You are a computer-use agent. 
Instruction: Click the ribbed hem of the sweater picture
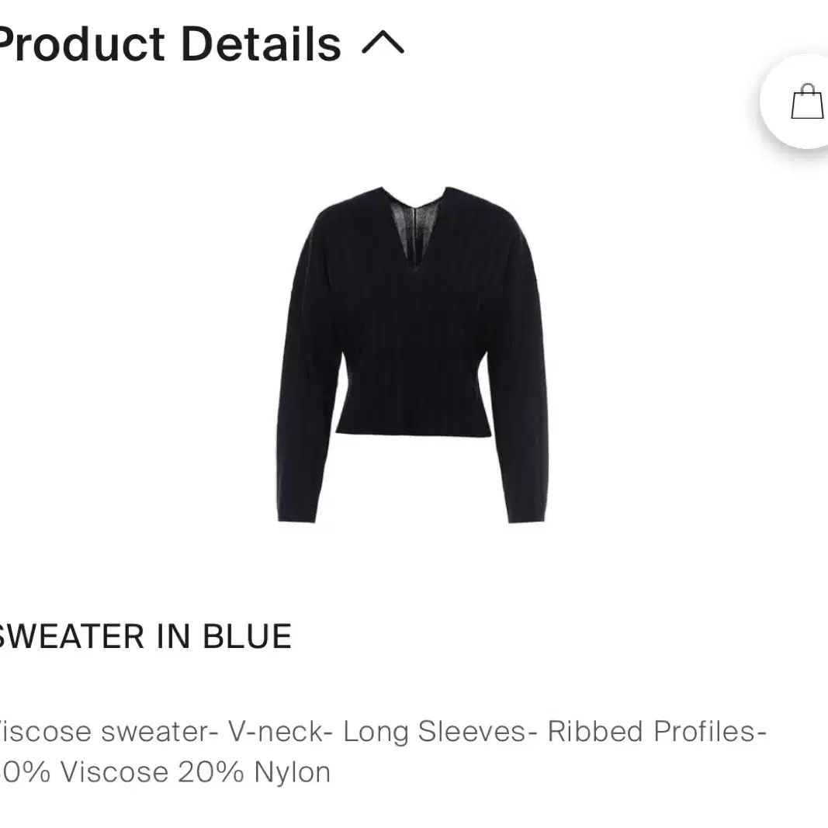click(x=414, y=425)
